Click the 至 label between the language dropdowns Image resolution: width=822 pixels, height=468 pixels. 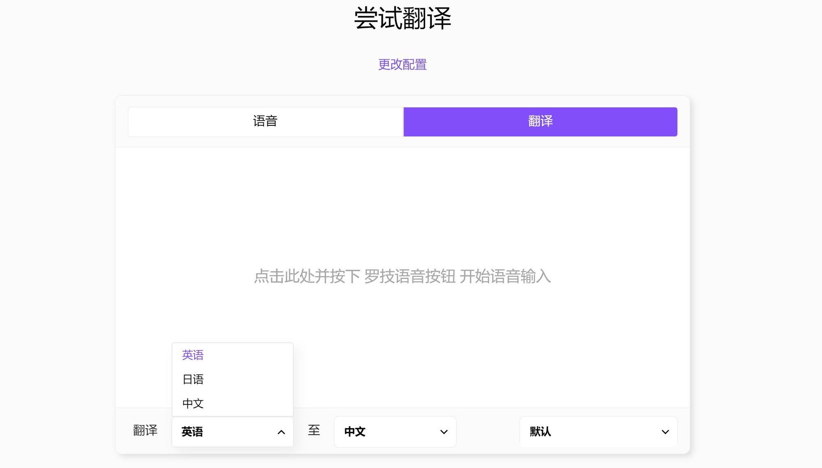314,431
